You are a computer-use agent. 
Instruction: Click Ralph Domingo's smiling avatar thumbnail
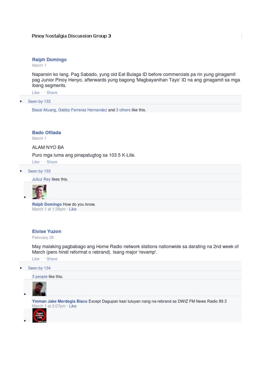[x=39, y=192]
